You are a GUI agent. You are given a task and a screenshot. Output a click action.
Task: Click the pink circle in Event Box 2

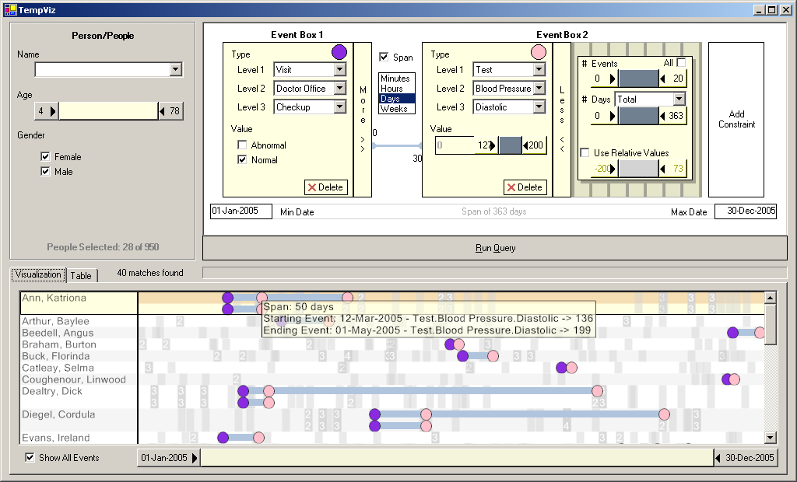(539, 52)
